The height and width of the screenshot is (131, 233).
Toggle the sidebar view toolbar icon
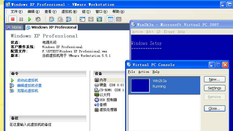(82, 19)
